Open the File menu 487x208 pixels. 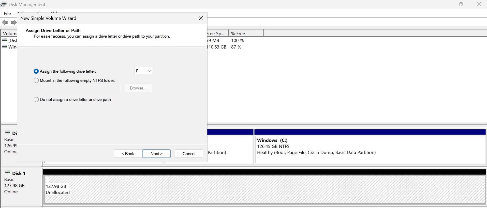[x=7, y=13]
